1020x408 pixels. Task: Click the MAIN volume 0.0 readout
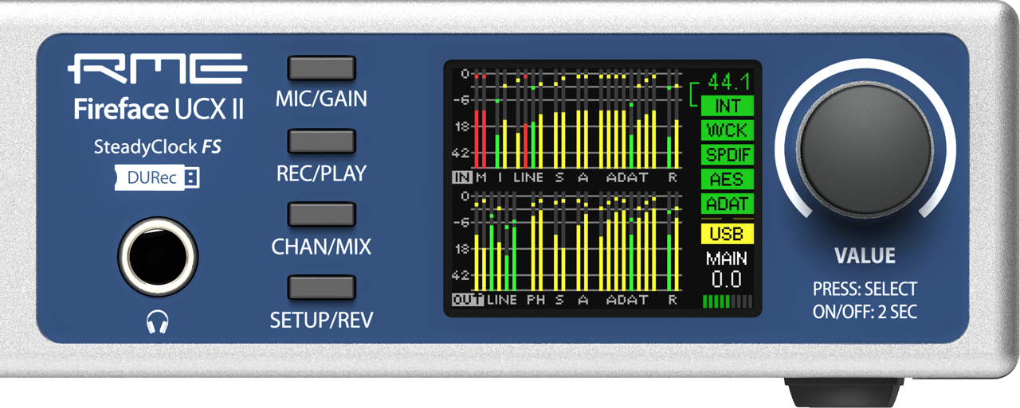pos(727,278)
